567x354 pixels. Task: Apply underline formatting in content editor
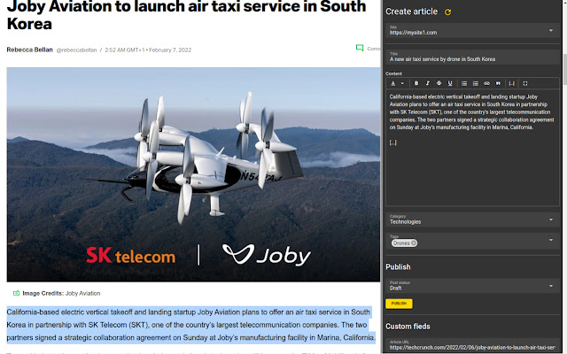coord(450,83)
